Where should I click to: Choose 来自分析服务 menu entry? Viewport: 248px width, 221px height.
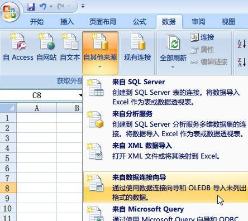point(165,124)
